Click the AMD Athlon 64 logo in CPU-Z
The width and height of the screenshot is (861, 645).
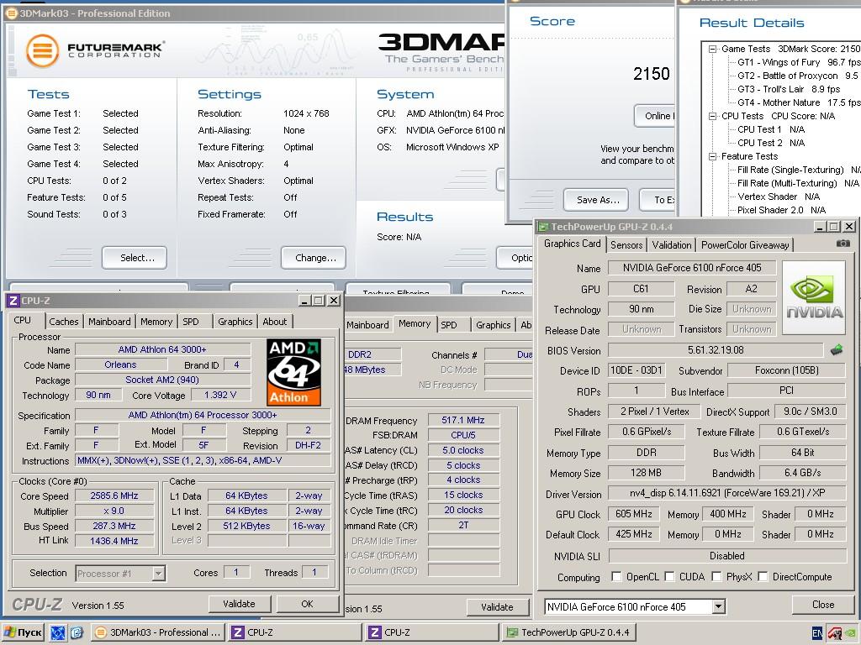click(x=293, y=372)
